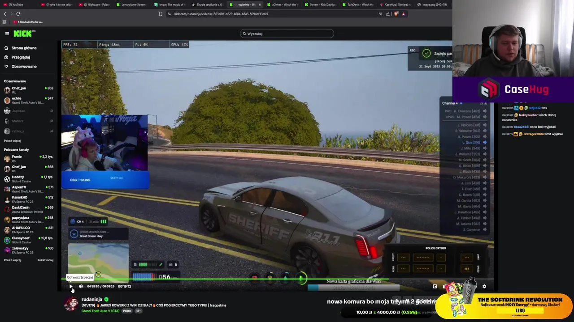Click the Kick logo
Image resolution: width=574 pixels, height=322 pixels.
point(24,34)
